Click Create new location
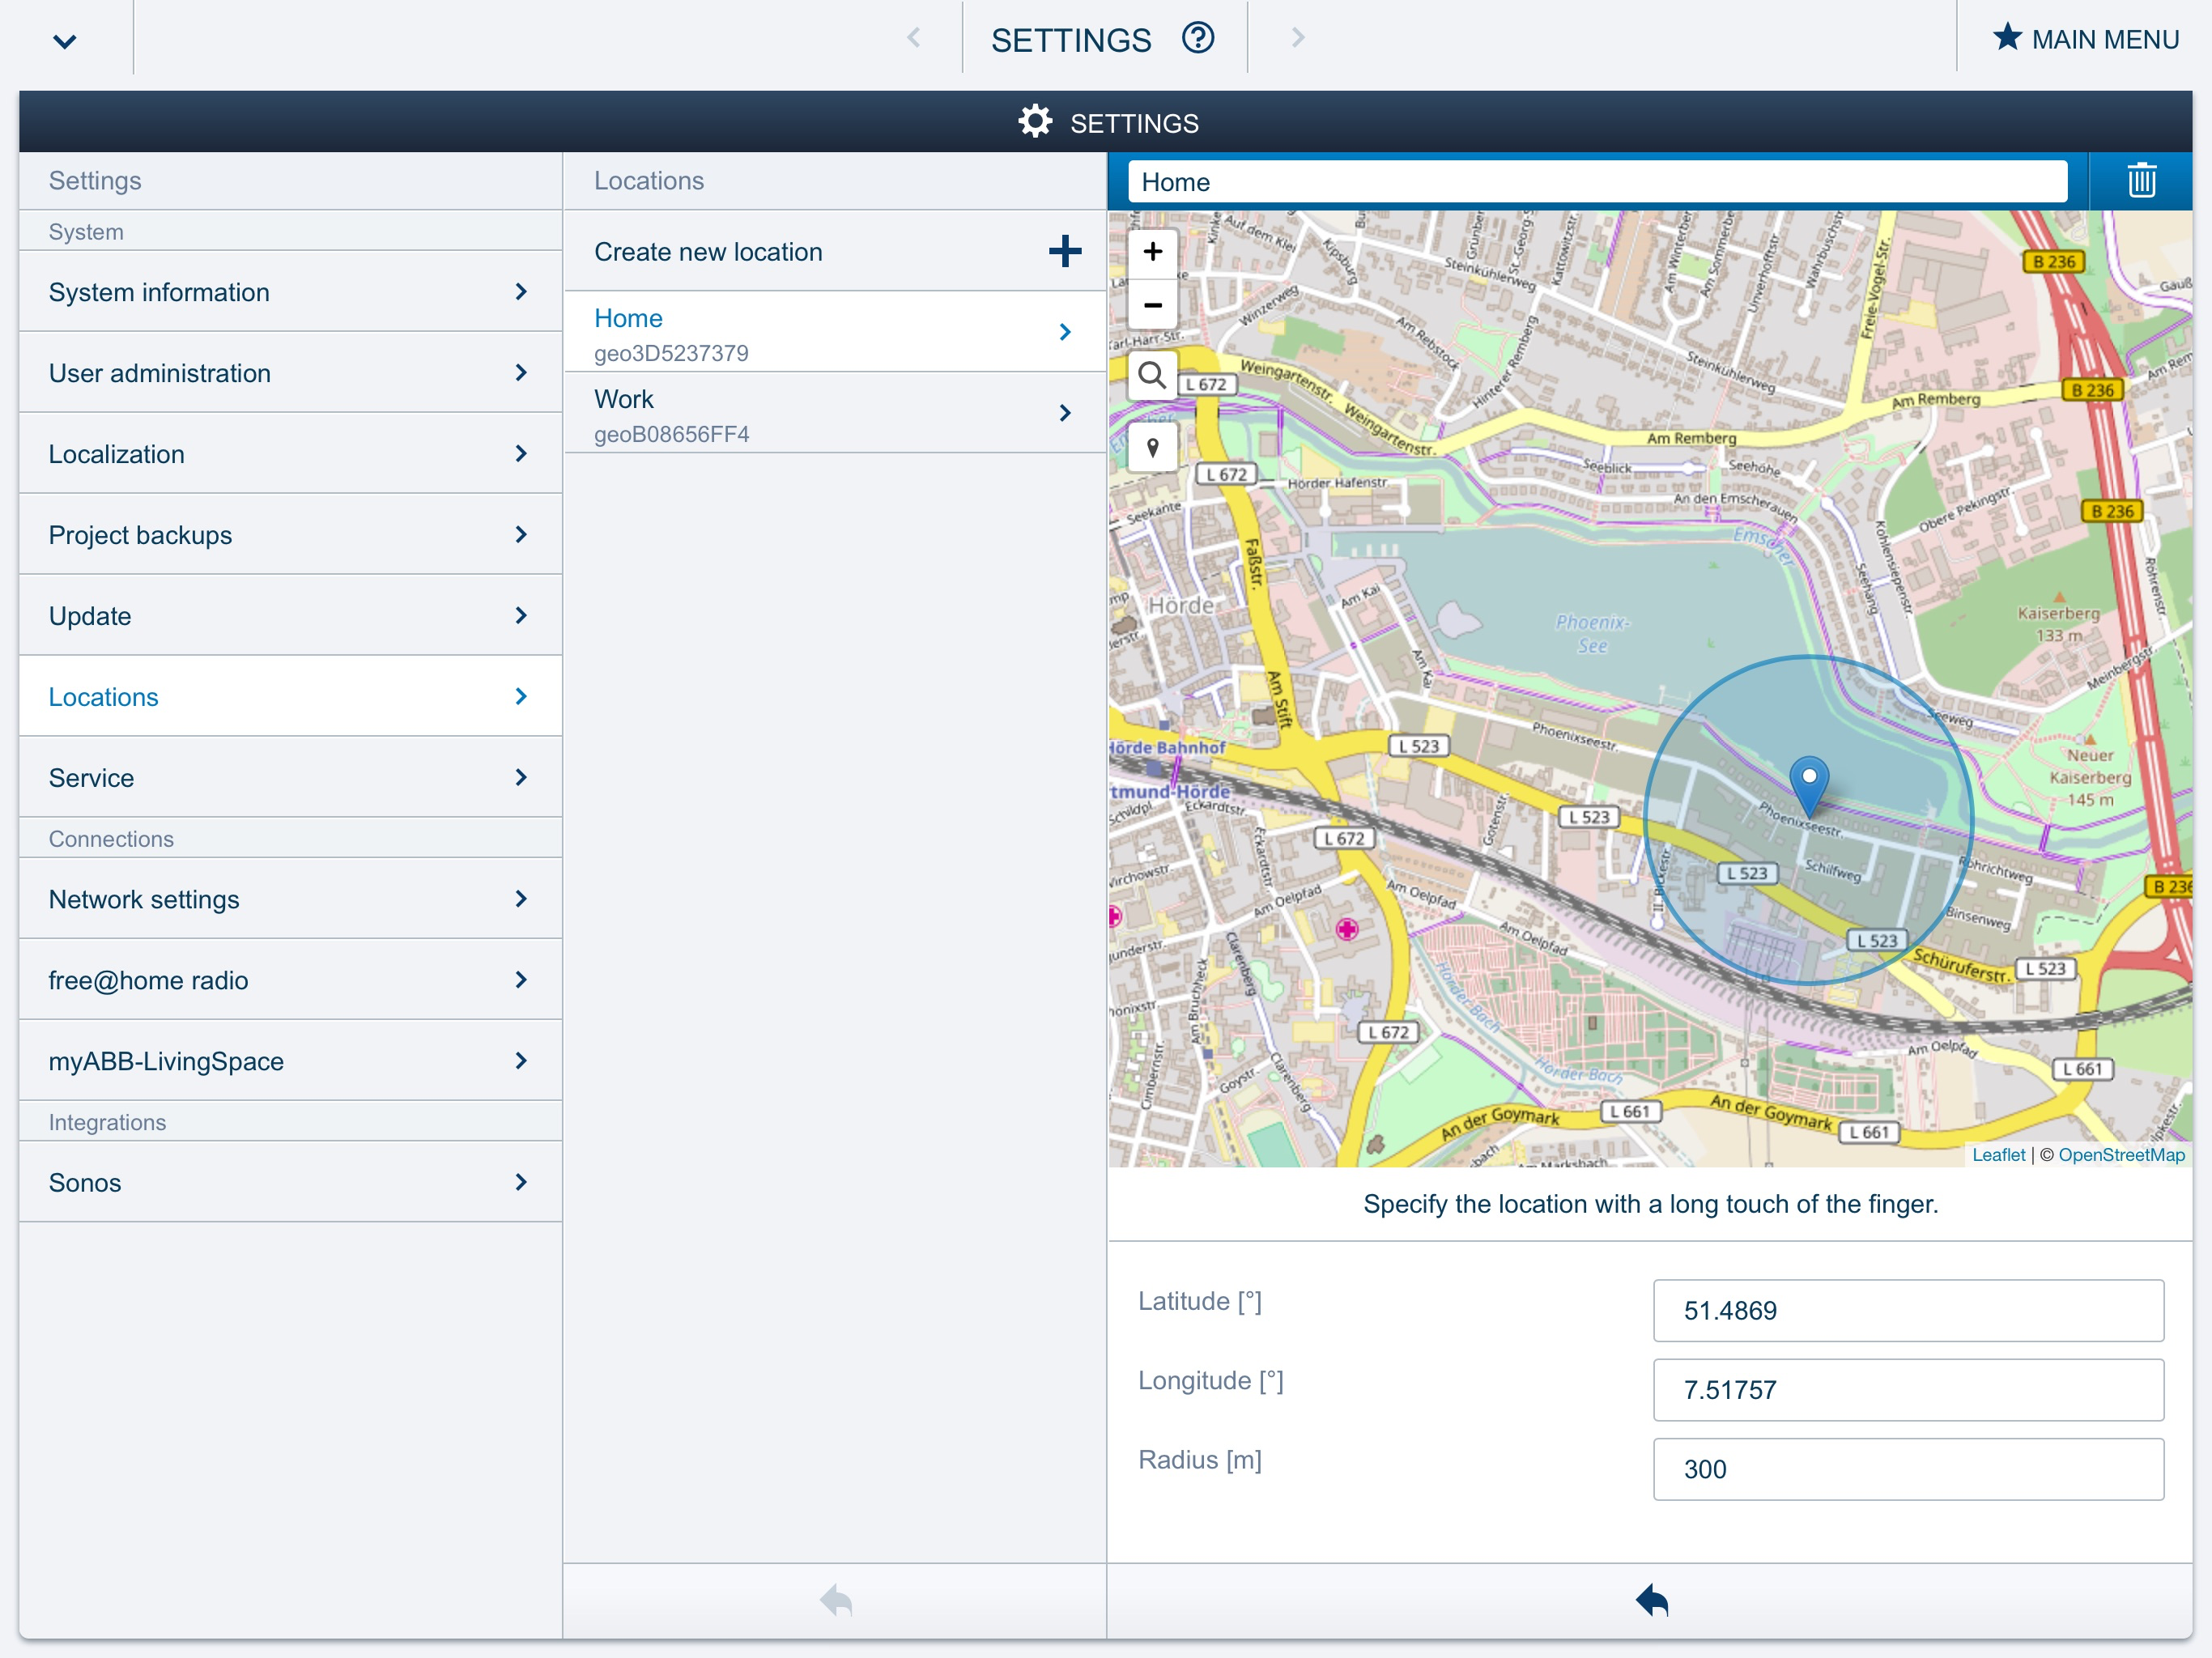 click(835, 251)
